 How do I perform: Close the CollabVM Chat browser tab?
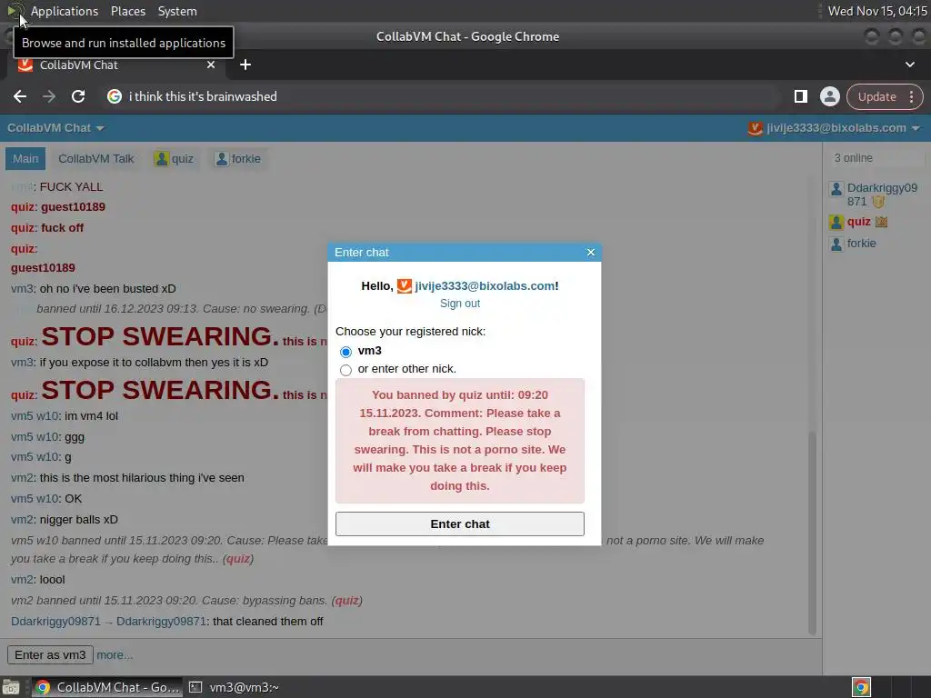211,65
